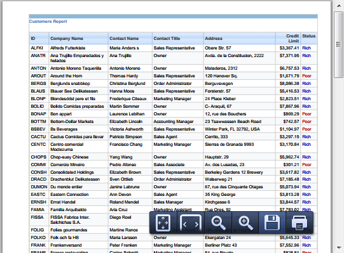Image resolution: width=344 pixels, height=253 pixels.
Task: Click the EASTC ID cell
Action: click(x=39, y=195)
